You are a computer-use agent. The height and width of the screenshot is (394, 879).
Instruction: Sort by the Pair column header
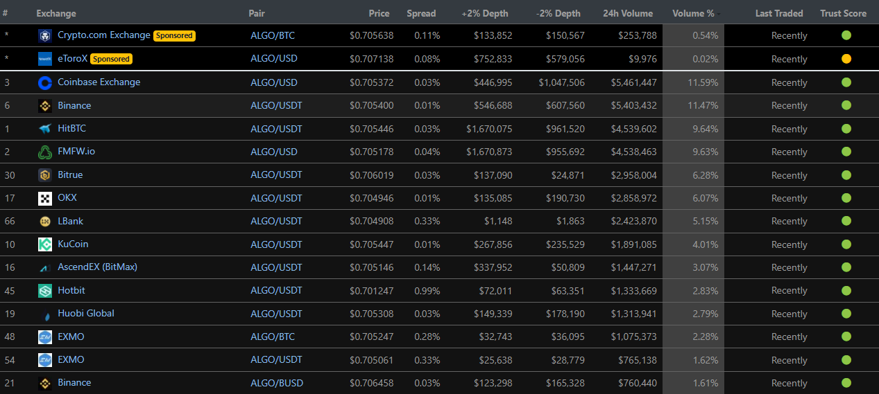pyautogui.click(x=257, y=13)
